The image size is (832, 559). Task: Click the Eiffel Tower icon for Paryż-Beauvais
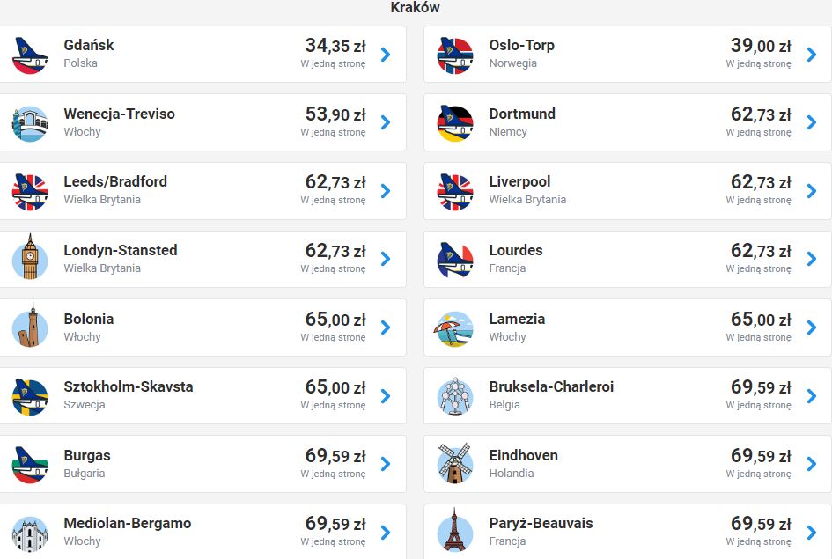coord(455,532)
